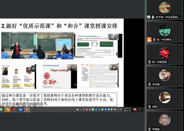Click the screen-sharing icon on the first participant

(x=149, y=17)
